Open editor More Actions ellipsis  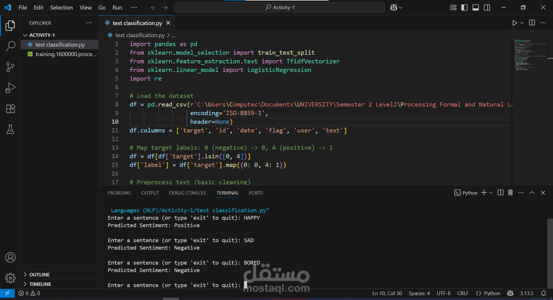[x=543, y=23]
